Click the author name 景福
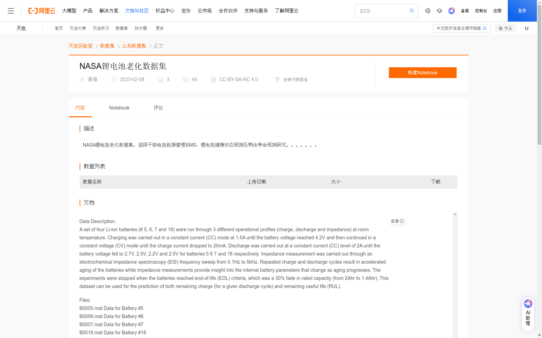 point(92,79)
